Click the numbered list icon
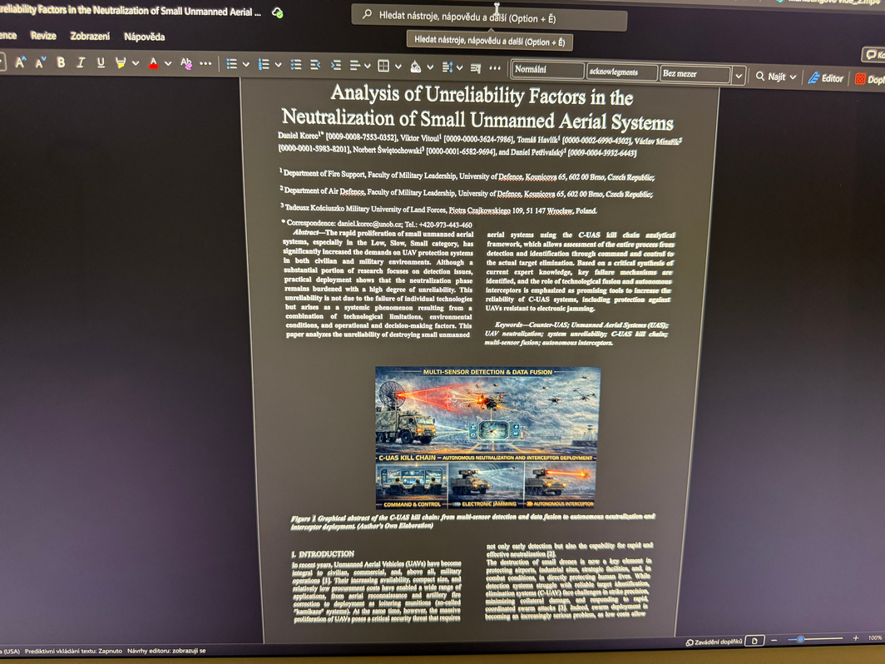This screenshot has height=664, width=885. [x=264, y=64]
